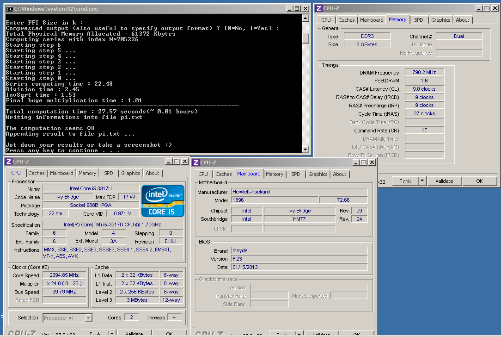Click the Intel Core i5 logo

163,201
